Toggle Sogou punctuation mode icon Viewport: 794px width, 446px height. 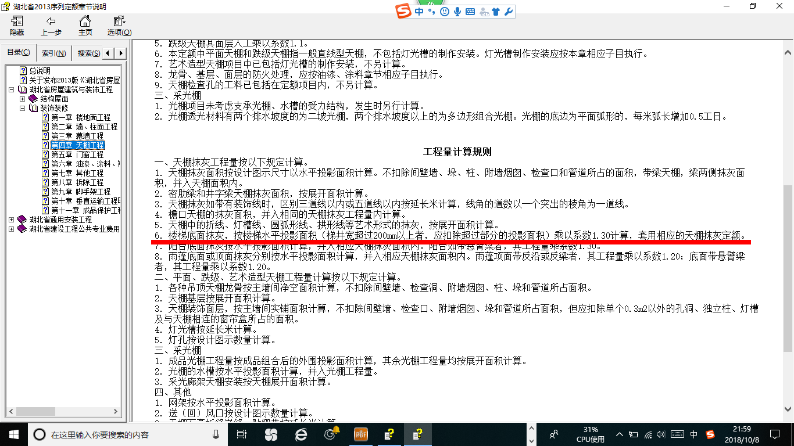(432, 12)
